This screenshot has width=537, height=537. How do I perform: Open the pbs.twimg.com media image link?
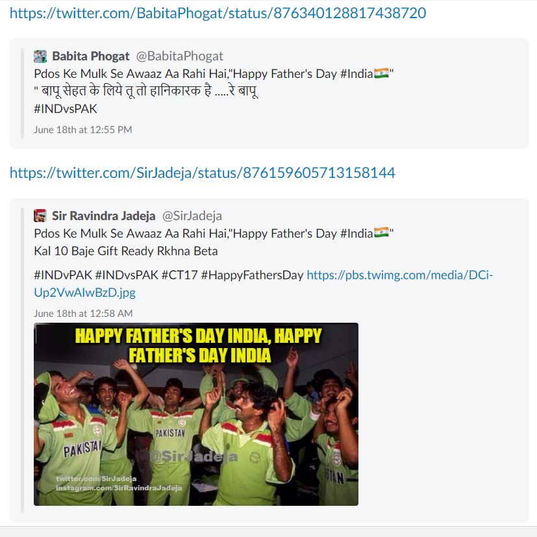400,275
